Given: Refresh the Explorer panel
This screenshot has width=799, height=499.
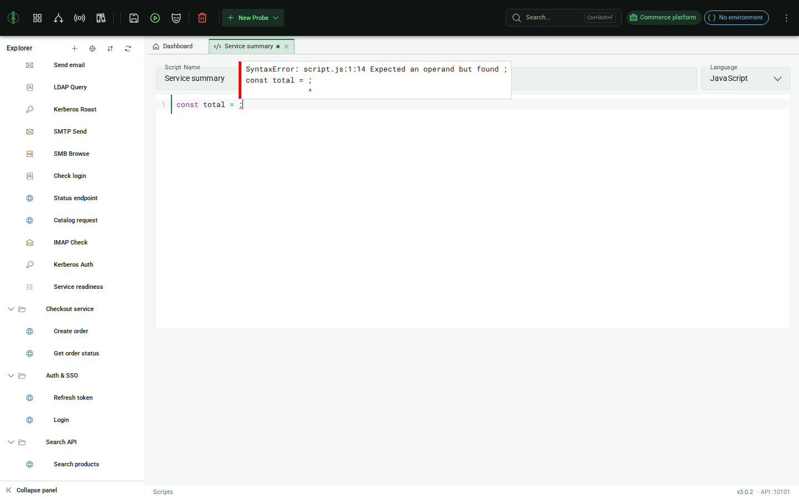Looking at the screenshot, I should (128, 48).
